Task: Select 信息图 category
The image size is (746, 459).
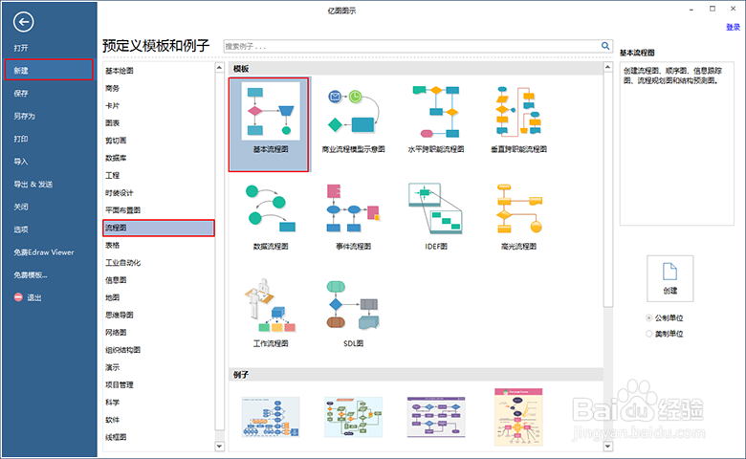Action: pyautogui.click(x=116, y=280)
